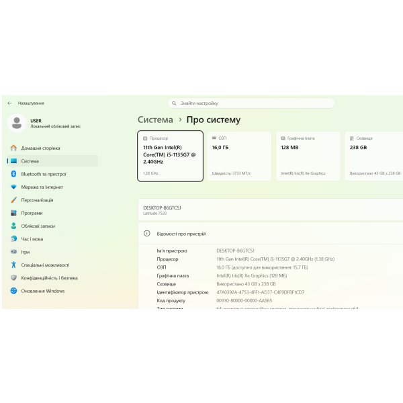The width and height of the screenshot is (403, 403).
Task: Click the Про систему page heading
Action: [x=214, y=120]
